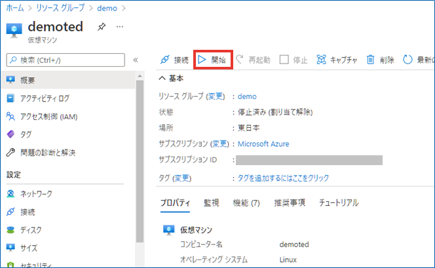Click the 再起動 (Restart) toolbar button
435x268 pixels.
pyautogui.click(x=253, y=60)
